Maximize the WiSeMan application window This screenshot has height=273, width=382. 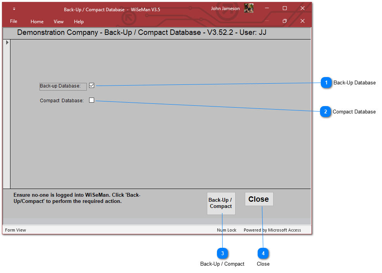[x=285, y=8]
